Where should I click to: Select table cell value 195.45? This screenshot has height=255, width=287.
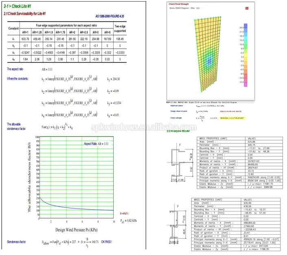click(x=120, y=39)
